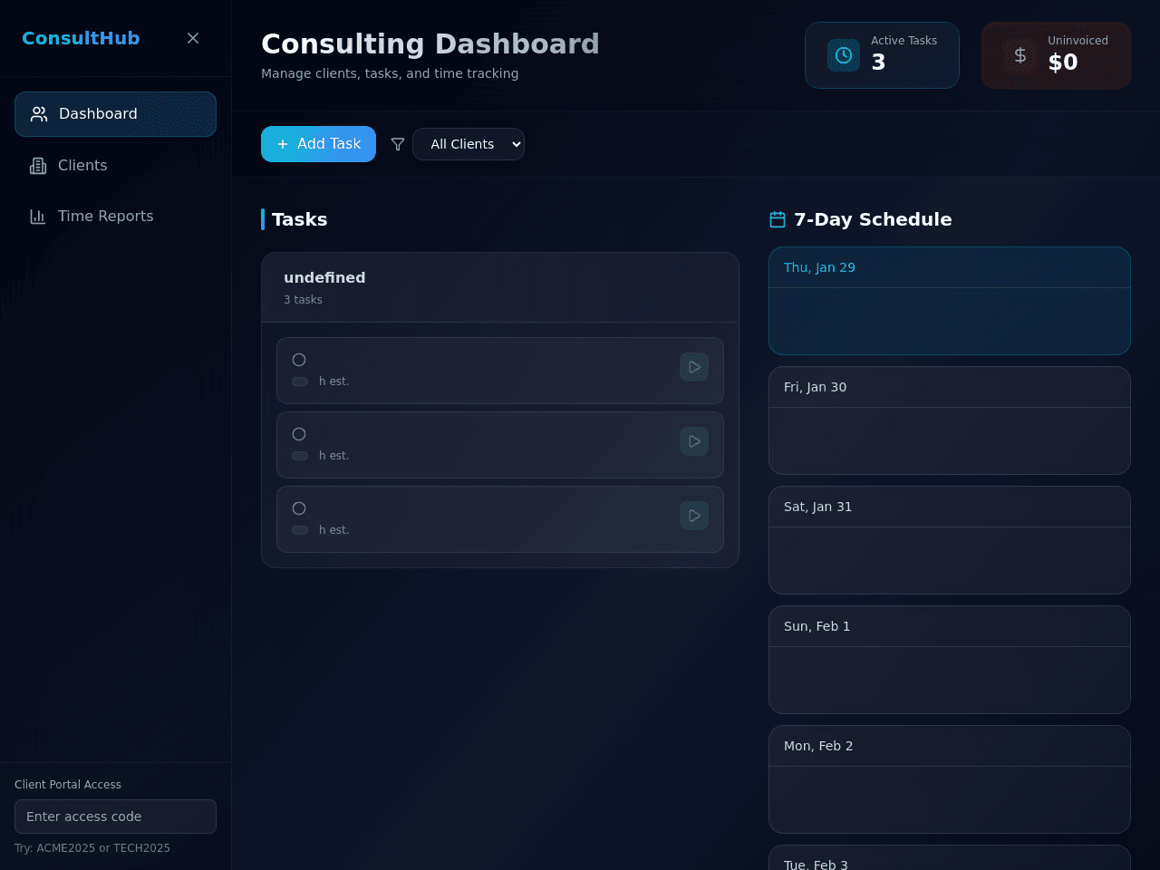Image resolution: width=1160 pixels, height=870 pixels.
Task: Click the Enter access code field
Action: [x=115, y=817]
